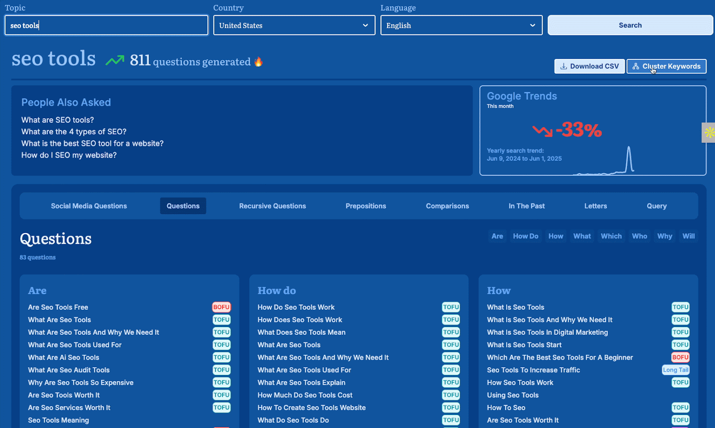Click the green trending arrow icon

115,60
